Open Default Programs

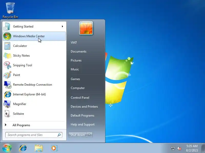(83, 116)
